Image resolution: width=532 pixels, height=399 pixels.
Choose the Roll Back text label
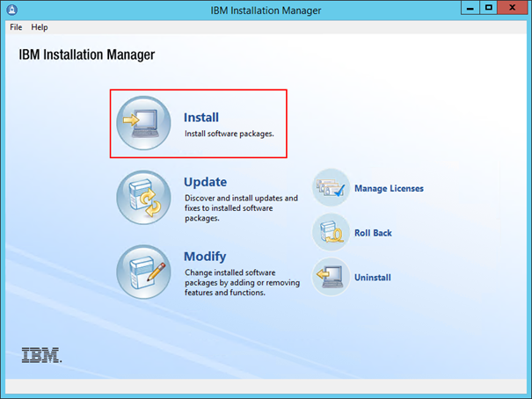[373, 233]
